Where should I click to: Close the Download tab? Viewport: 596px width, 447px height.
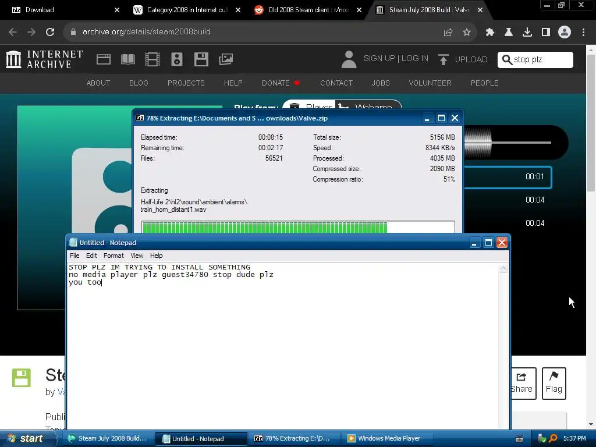(x=117, y=10)
